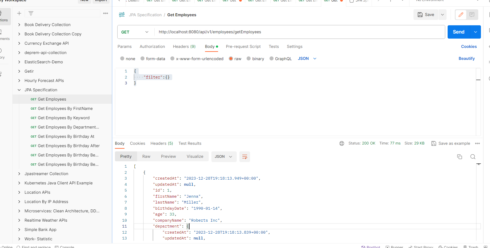Open Get Employees By FirstName request
This screenshot has width=490, height=248.
(65, 109)
